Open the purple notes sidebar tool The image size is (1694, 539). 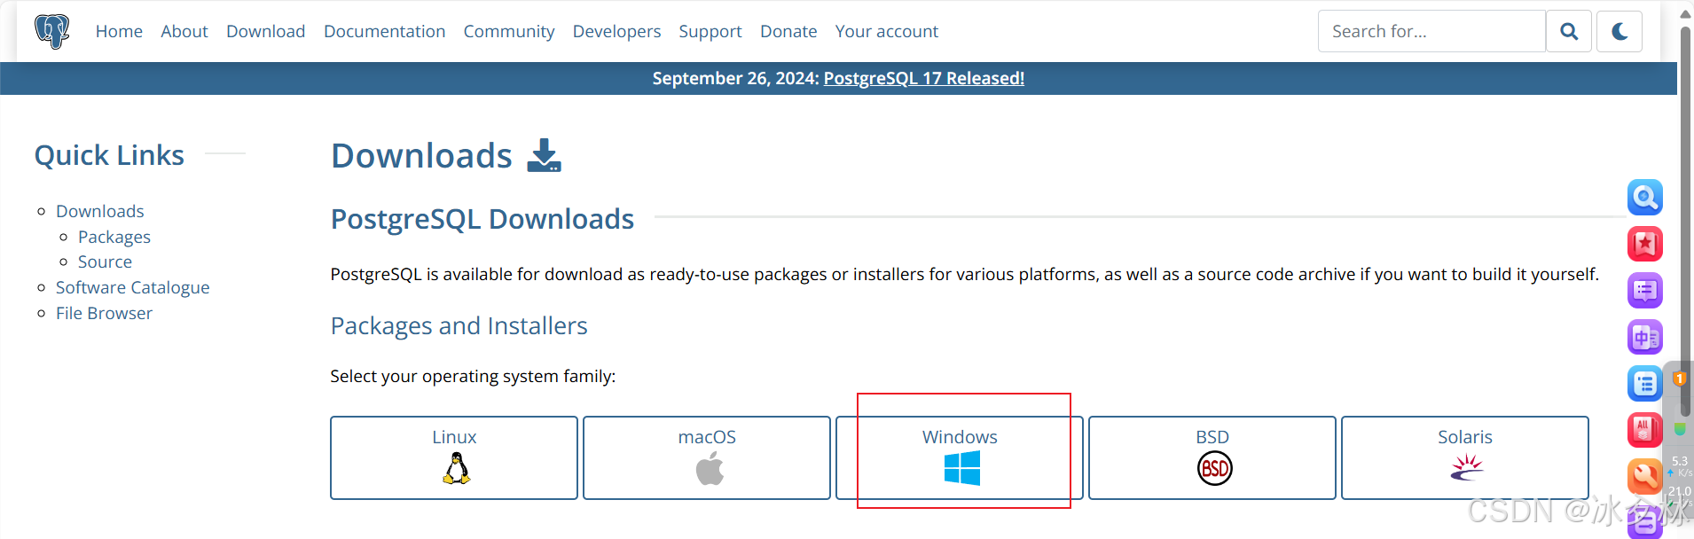pyautogui.click(x=1644, y=290)
